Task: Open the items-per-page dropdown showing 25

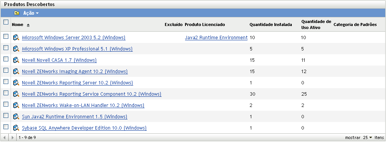Action: click(367, 137)
